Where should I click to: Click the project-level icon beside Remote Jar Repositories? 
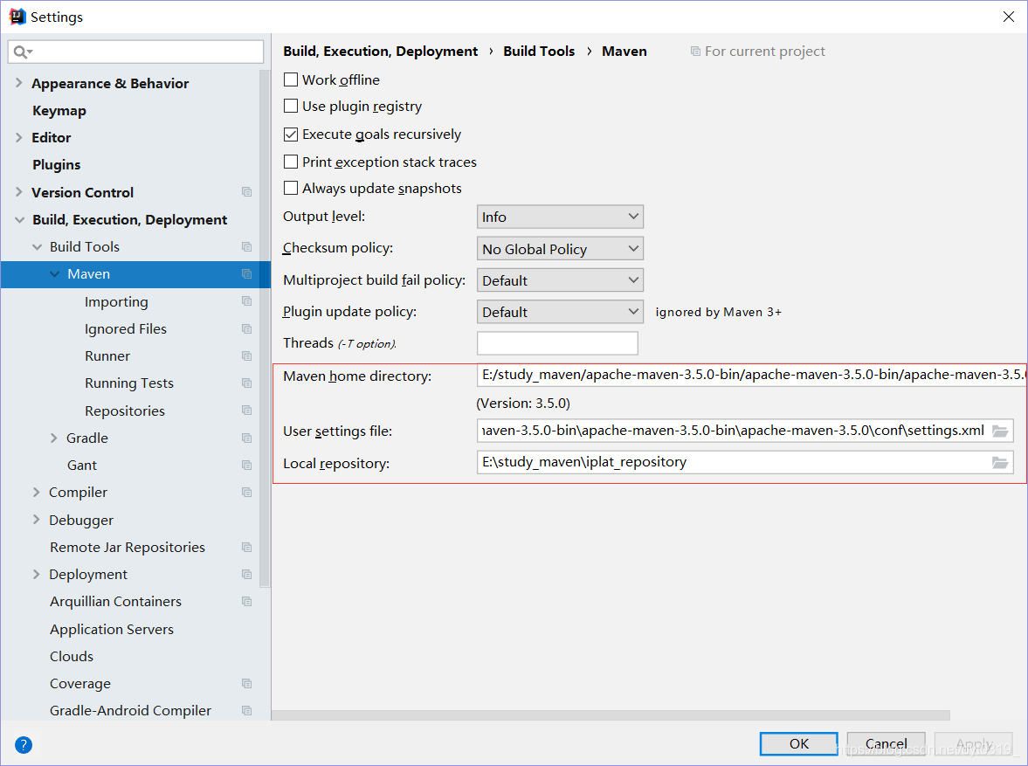click(x=246, y=547)
